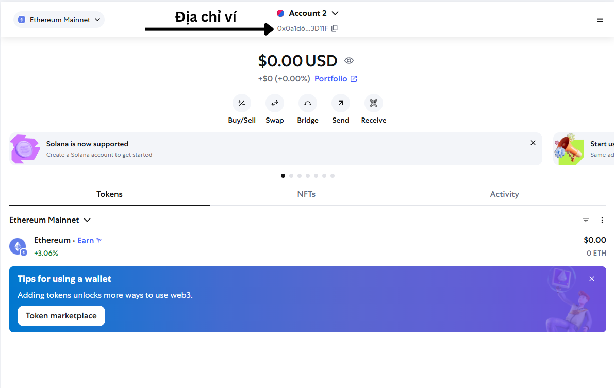Copy wallet address 0x0a1d6...3D11F
Screen dimensions: 614x388
pos(335,28)
